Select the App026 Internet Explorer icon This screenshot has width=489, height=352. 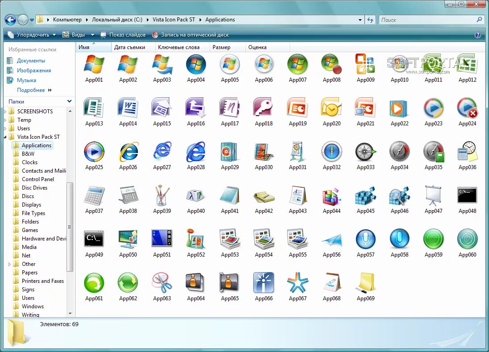click(128, 152)
